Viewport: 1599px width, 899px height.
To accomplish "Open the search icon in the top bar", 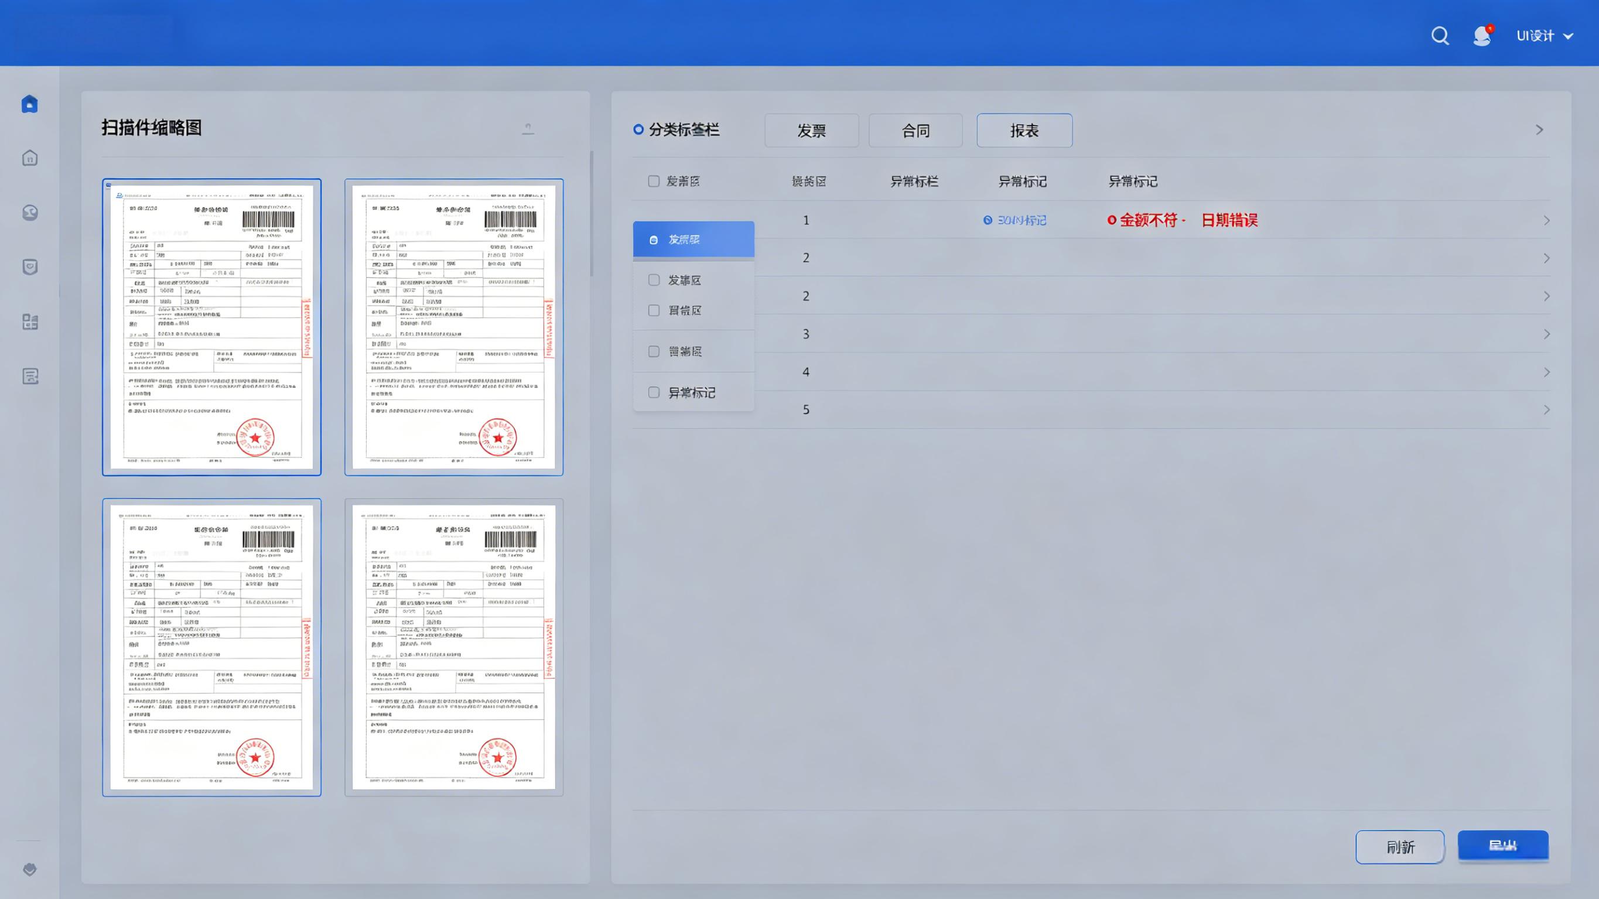I will tap(1440, 36).
